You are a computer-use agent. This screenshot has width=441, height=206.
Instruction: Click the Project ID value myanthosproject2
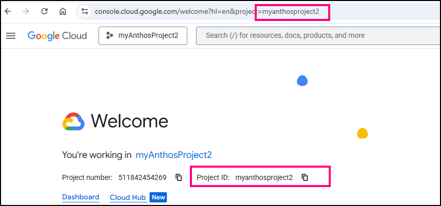tap(264, 177)
